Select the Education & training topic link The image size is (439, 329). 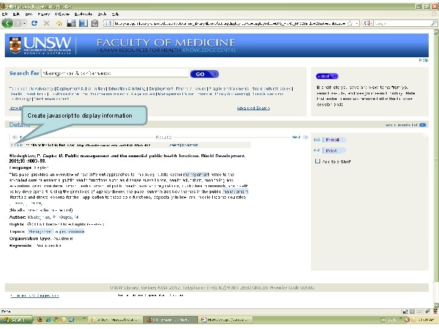[127, 88]
